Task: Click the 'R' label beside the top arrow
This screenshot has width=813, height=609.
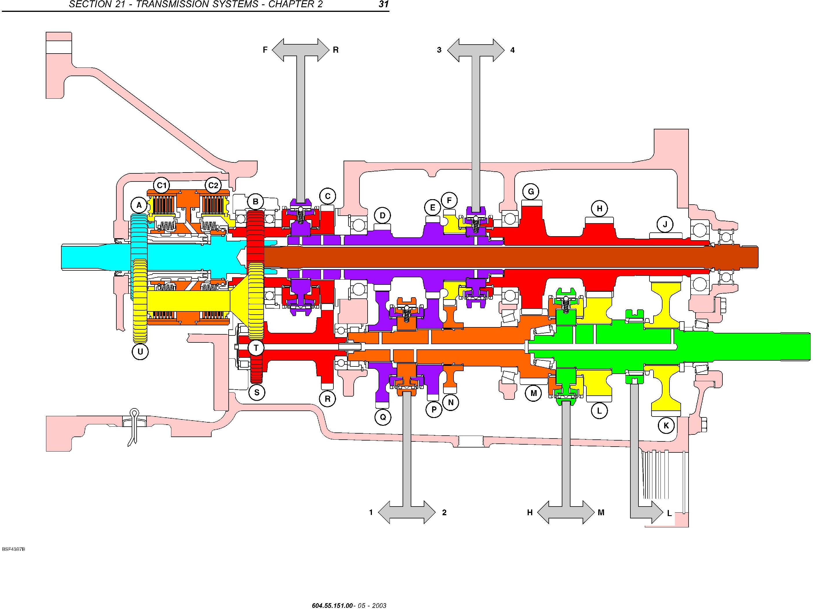Action: tap(335, 50)
